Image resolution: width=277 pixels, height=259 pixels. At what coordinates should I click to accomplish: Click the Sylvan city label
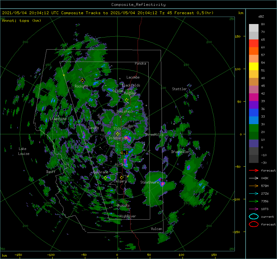pos(118,91)
